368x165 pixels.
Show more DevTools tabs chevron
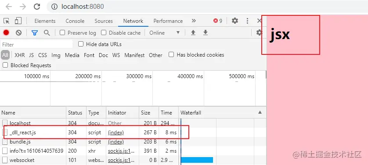[x=194, y=21]
